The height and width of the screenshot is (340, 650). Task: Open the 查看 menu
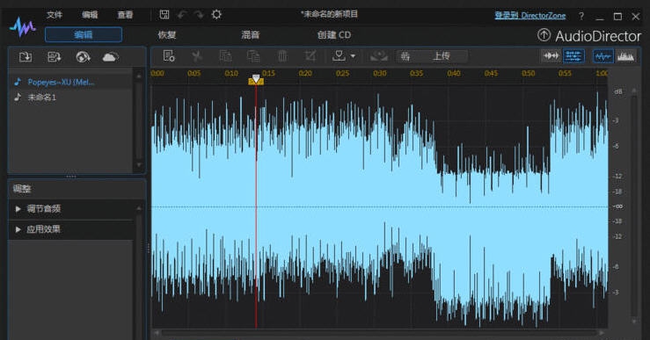(x=125, y=15)
